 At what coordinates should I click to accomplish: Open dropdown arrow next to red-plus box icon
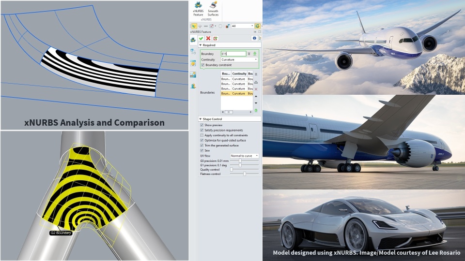pos(215,26)
